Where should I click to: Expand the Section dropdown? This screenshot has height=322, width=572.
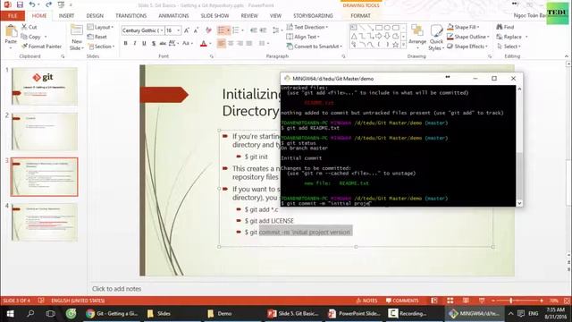click(101, 47)
